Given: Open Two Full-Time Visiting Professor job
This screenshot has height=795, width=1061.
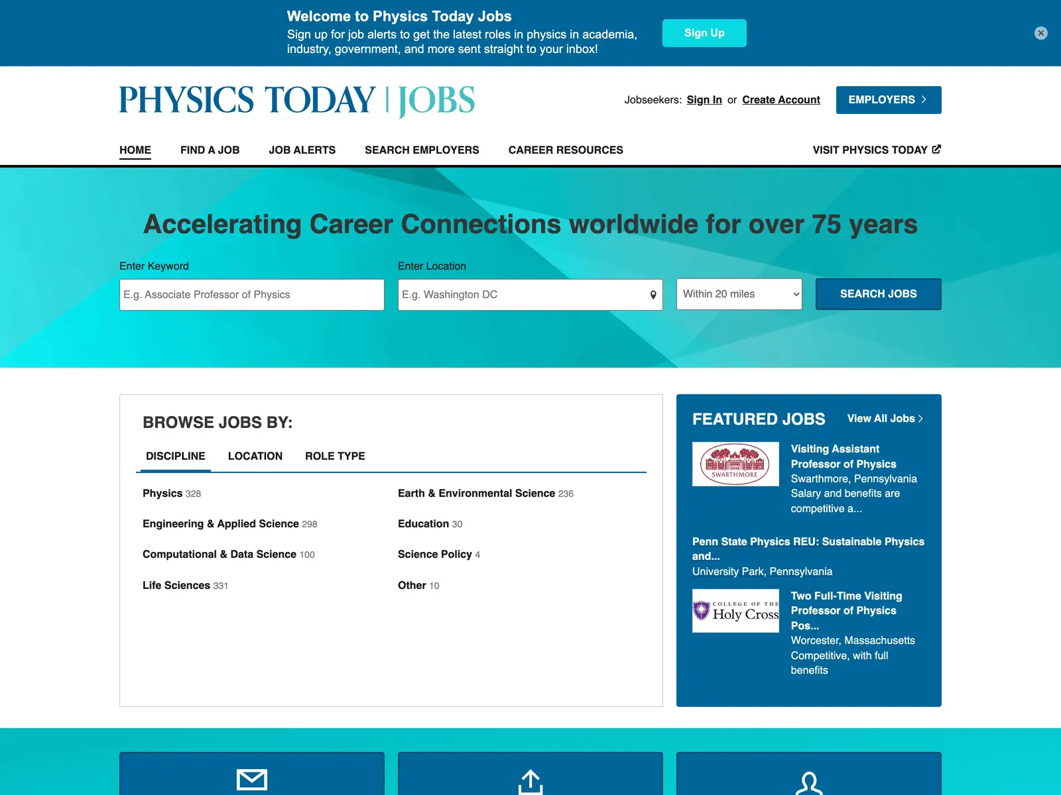Looking at the screenshot, I should click(x=846, y=611).
